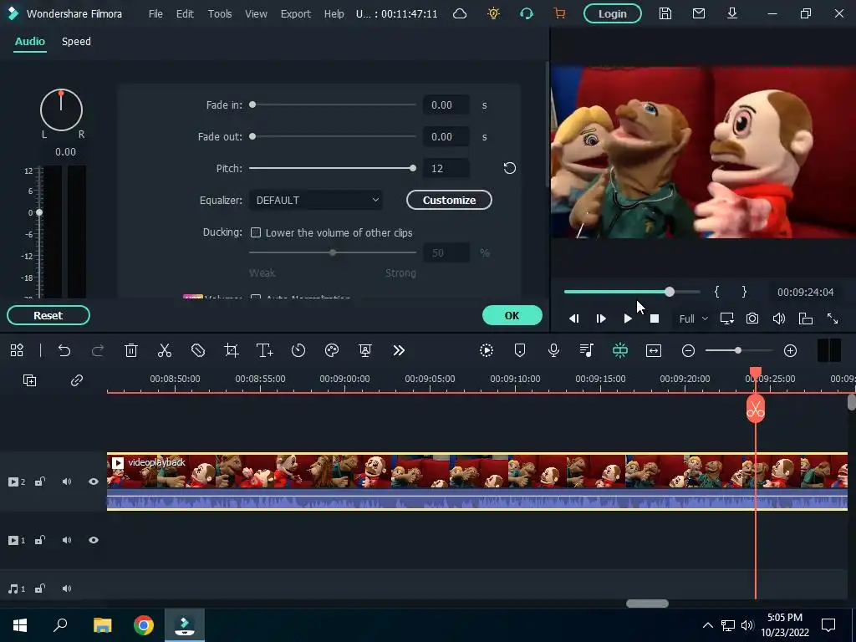Viewport: 856px width, 642px height.
Task: Open the Full preview quality dropdown
Action: point(693,318)
